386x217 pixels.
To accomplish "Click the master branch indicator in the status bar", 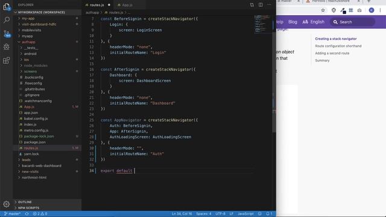I will (x=12, y=214).
